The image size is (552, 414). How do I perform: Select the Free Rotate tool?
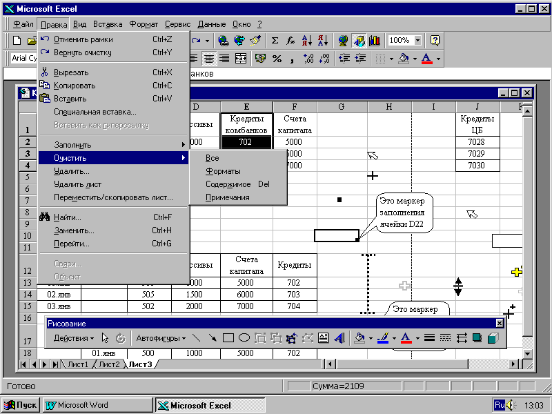tap(121, 338)
